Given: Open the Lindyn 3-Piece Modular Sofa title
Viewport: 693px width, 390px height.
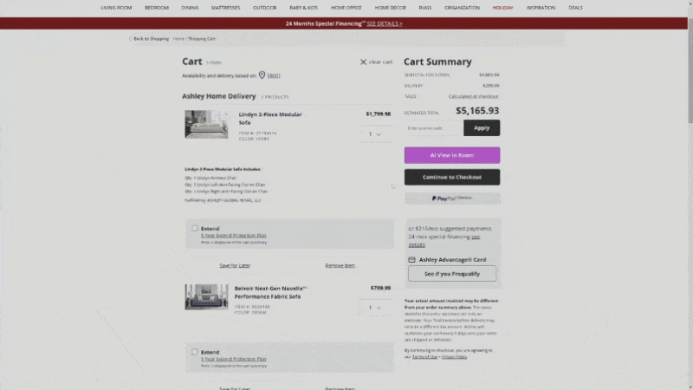Looking at the screenshot, I should tap(270, 118).
